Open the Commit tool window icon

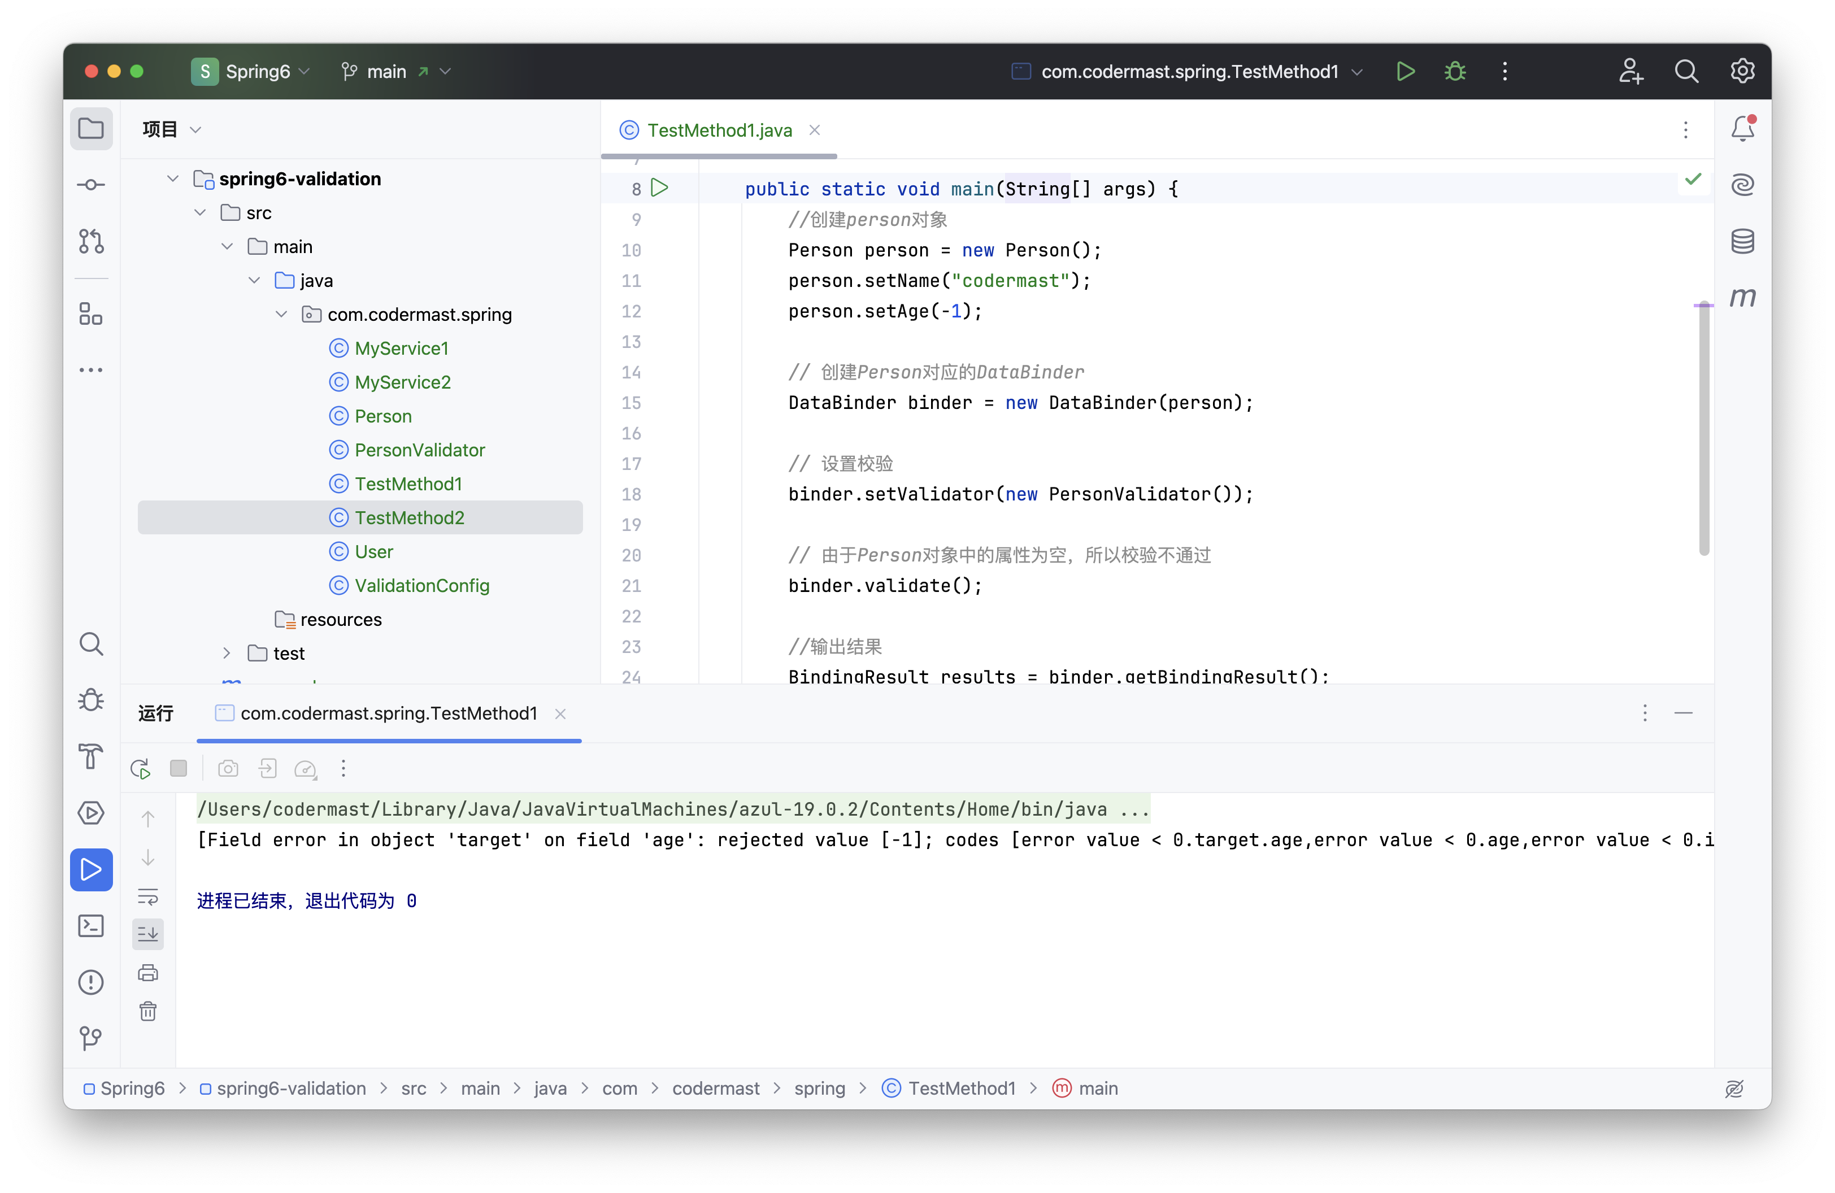tap(91, 185)
